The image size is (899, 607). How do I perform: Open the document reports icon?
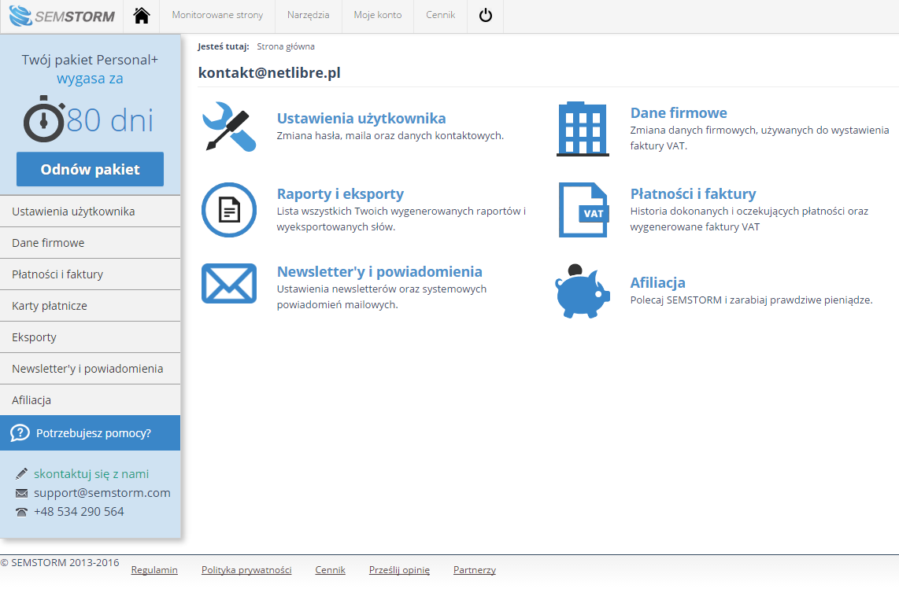coord(229,210)
